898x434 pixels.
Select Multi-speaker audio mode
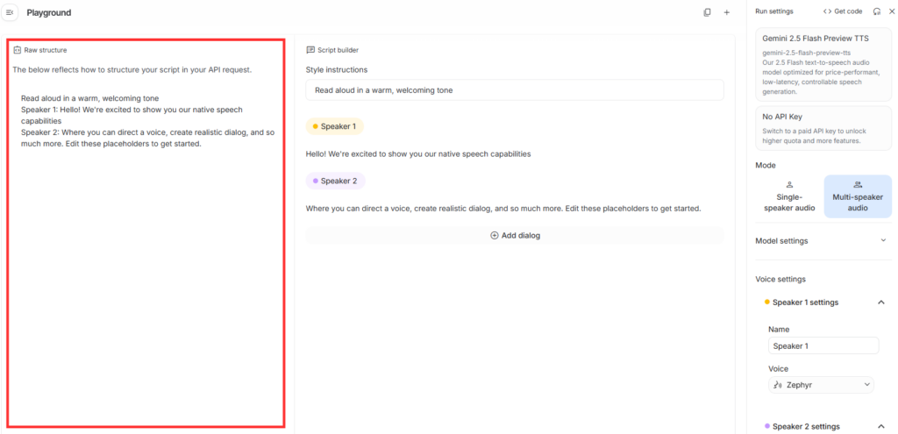[x=858, y=196]
